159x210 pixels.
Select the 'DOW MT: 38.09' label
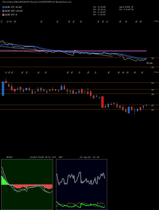coord(13,11)
